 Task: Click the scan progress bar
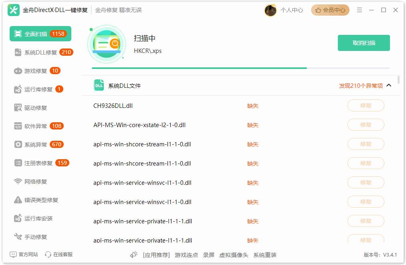pyautogui.click(x=240, y=68)
